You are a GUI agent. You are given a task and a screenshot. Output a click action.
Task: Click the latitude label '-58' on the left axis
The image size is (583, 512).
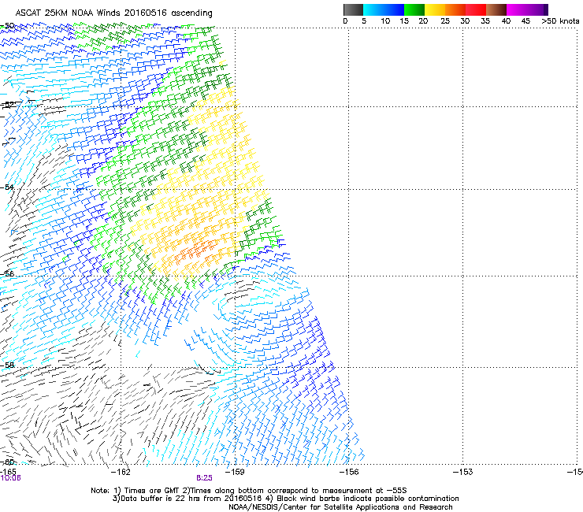point(7,365)
